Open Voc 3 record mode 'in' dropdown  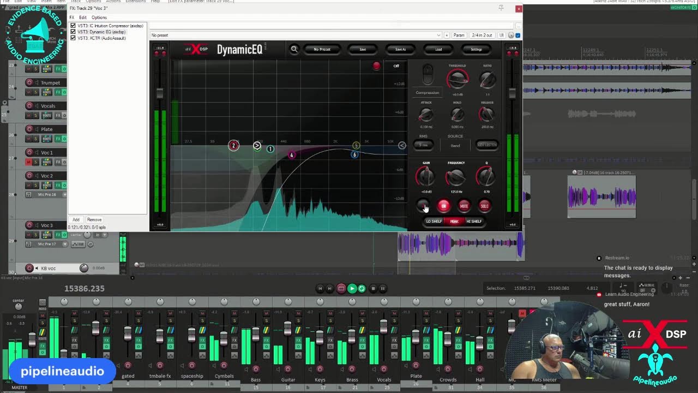pos(100,235)
